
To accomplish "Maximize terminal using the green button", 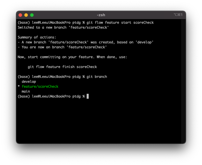I will (32, 15).
